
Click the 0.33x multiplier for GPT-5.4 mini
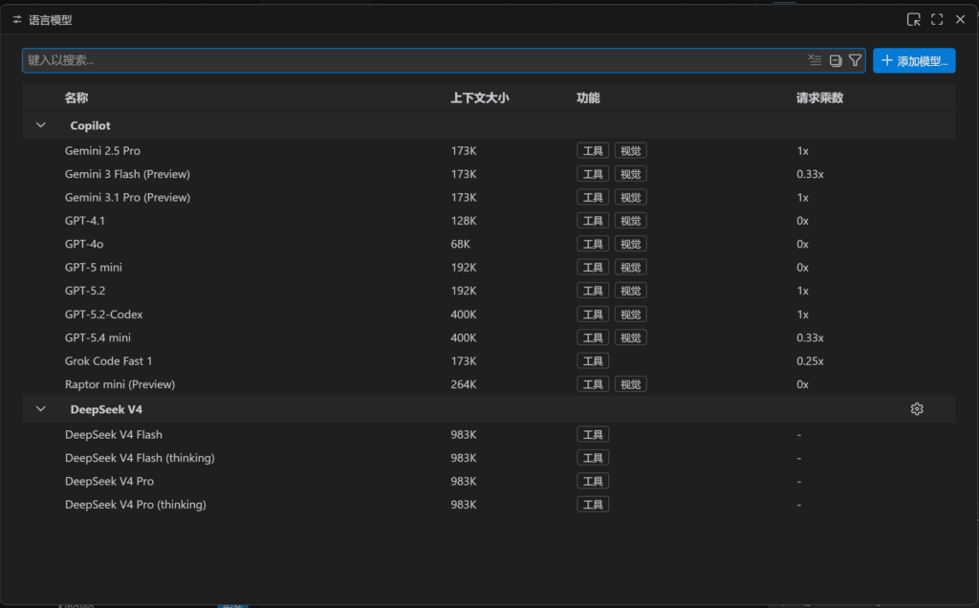click(x=810, y=337)
